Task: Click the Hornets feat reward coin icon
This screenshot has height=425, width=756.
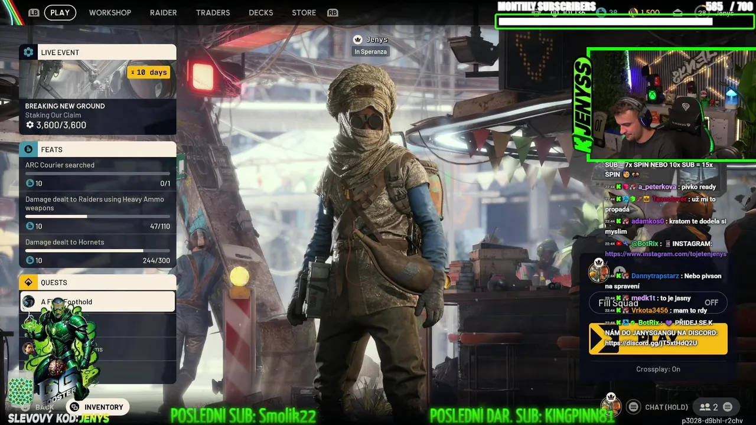Action: pyautogui.click(x=30, y=260)
